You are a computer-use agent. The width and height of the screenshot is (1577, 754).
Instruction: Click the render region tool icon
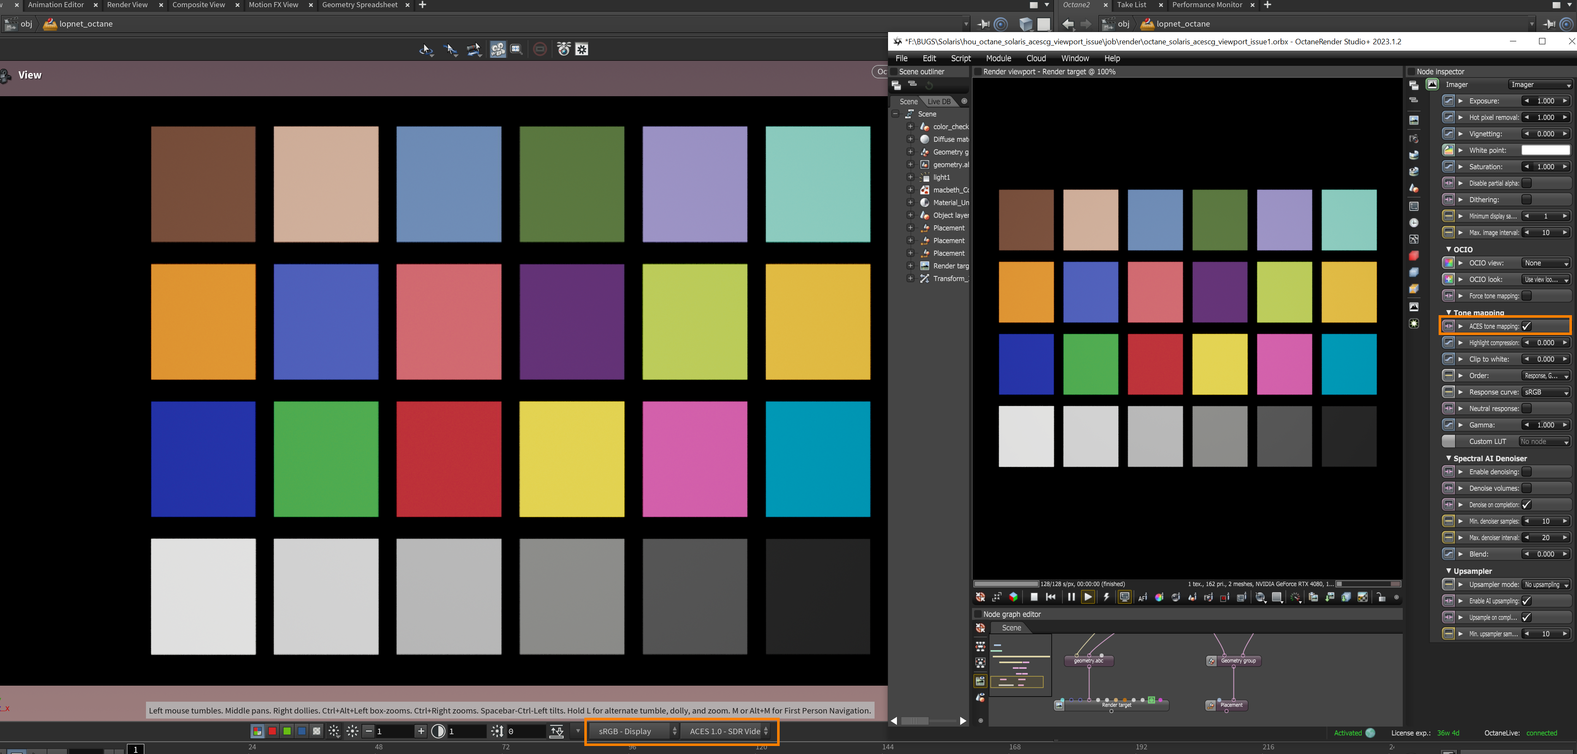(x=1225, y=597)
